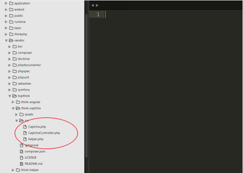Expand the doctrine folder arrow
Screen dimensions: 243x173
pos(10,59)
